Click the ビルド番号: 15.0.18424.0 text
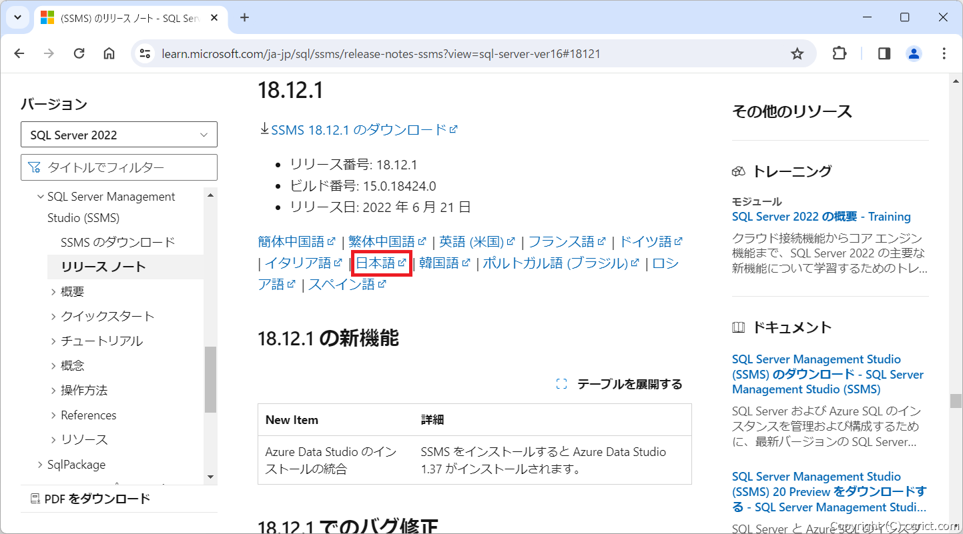This screenshot has height=534, width=963. click(x=362, y=186)
